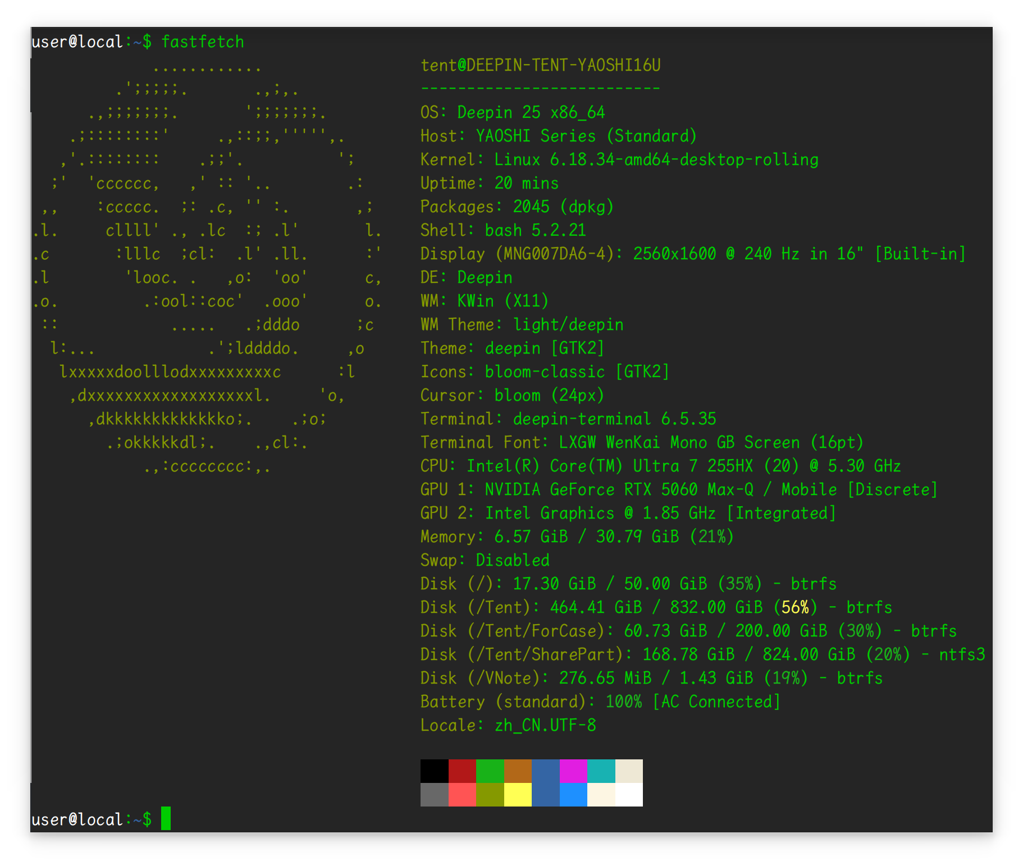Select the 'tent@DEEPIN-TENT-YAOSHI16U' title line

(x=541, y=66)
